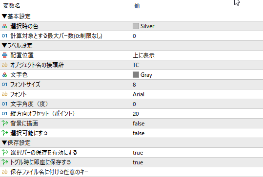Screen dimensions: 263x177
Task: Click the boolean icon beside 背景に描画
Action: click(5, 124)
